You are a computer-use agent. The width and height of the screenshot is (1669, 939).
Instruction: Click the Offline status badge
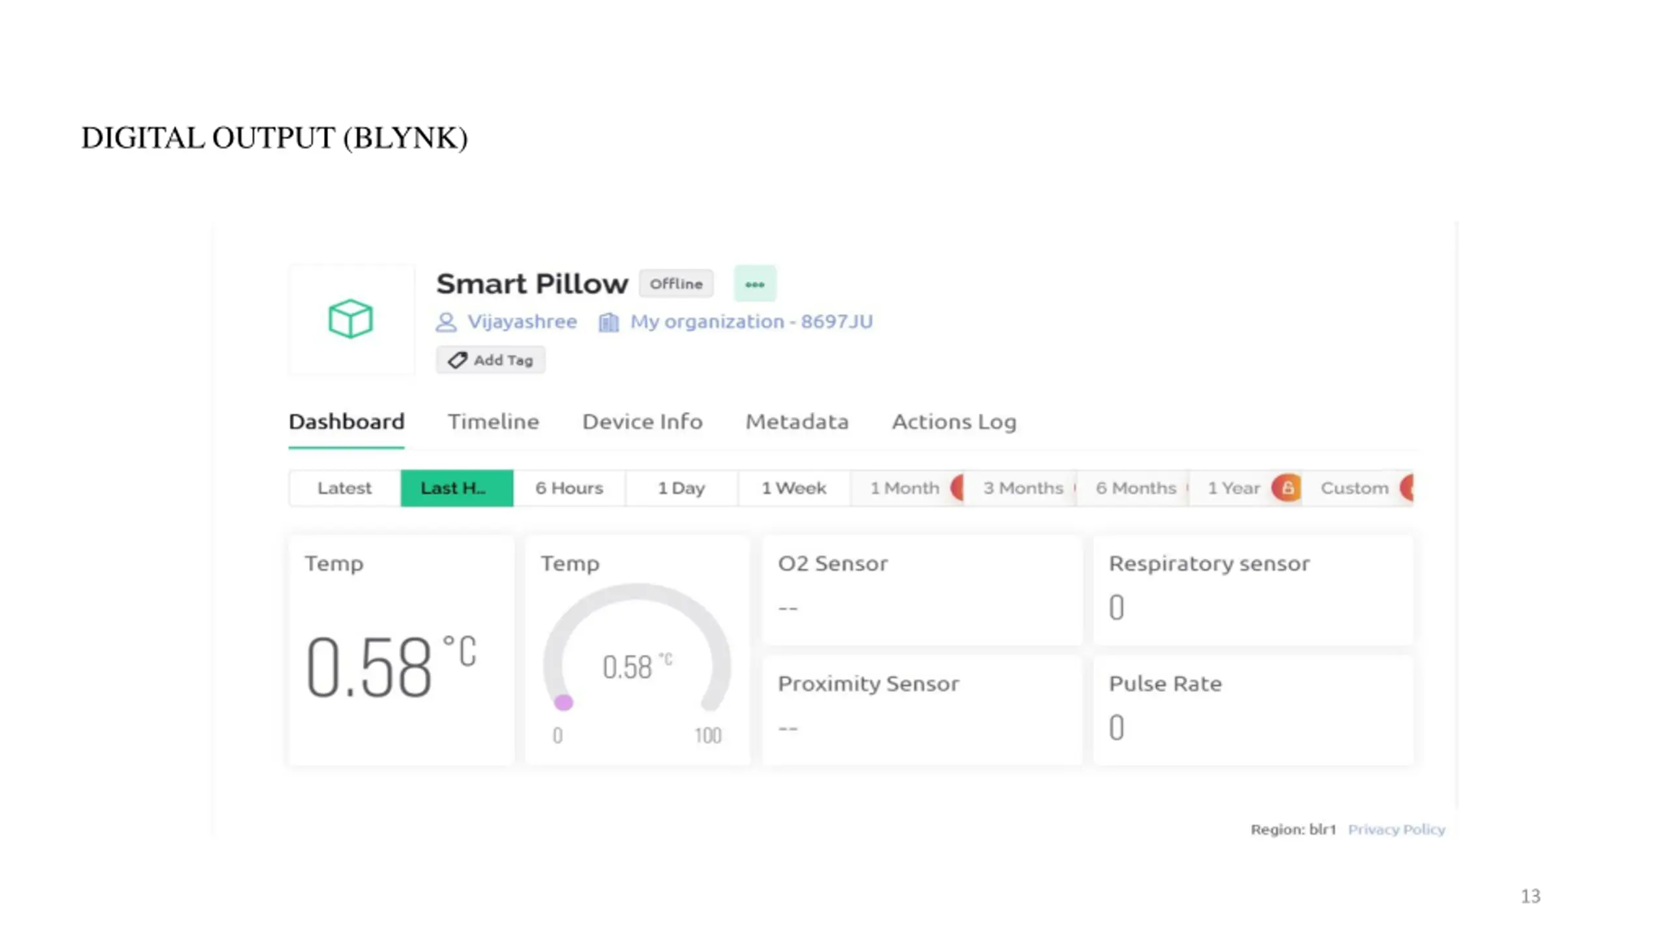coord(676,284)
